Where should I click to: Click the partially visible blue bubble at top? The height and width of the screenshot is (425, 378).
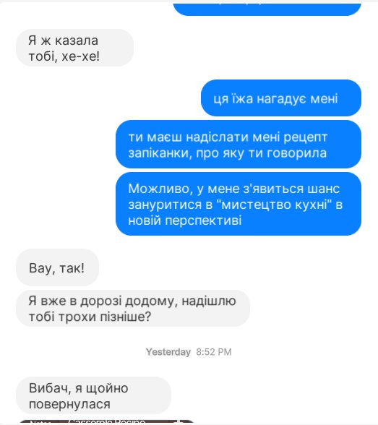coord(267,8)
